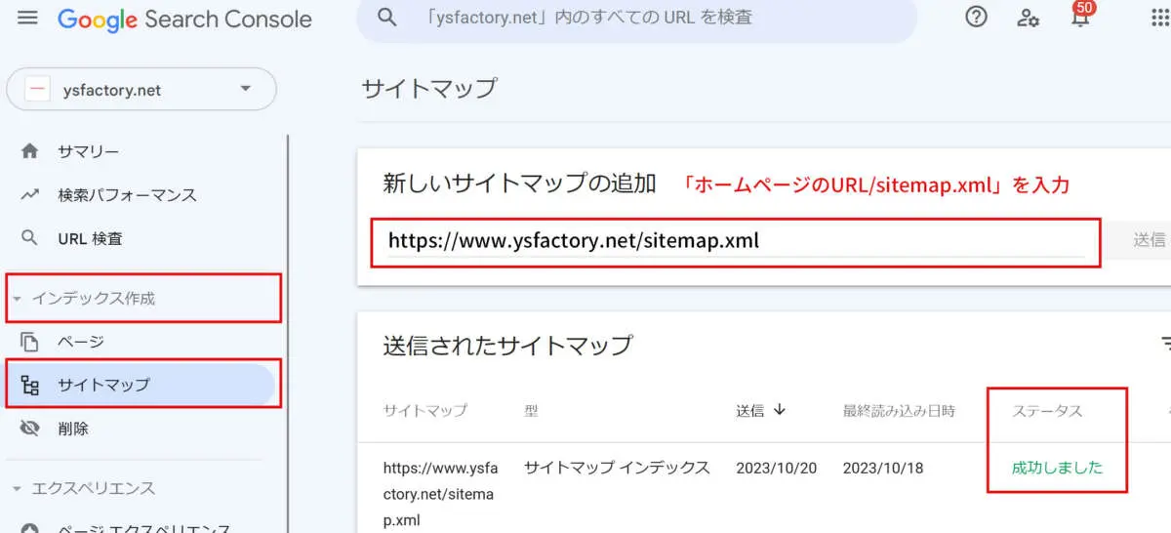The height and width of the screenshot is (533, 1171).
Task: Click the 型 column header
Action: point(532,411)
